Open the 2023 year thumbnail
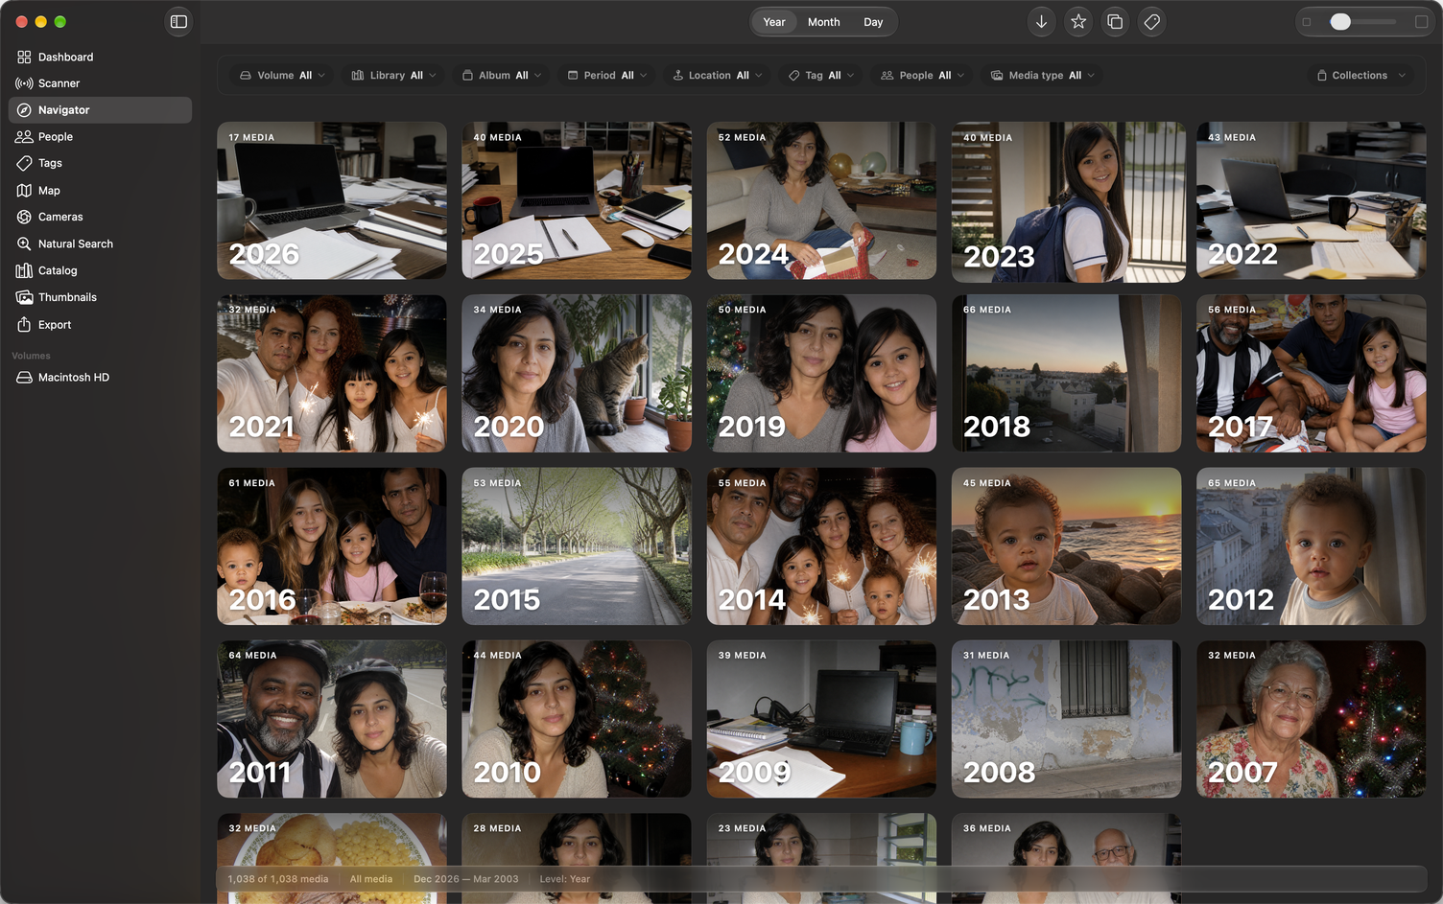1443x904 pixels. (x=1068, y=202)
